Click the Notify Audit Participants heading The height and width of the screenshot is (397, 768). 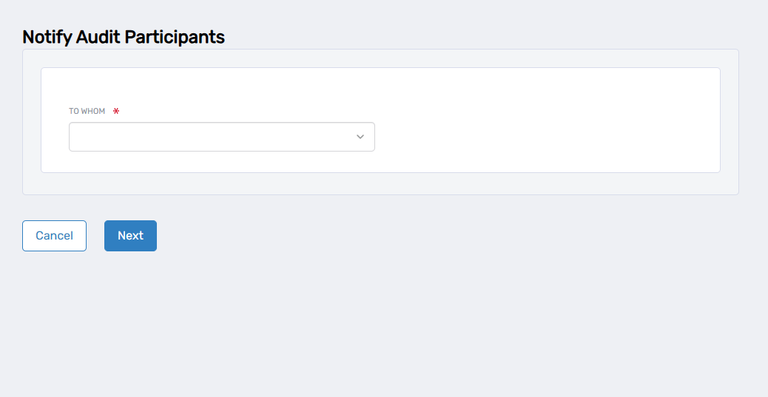pos(124,37)
